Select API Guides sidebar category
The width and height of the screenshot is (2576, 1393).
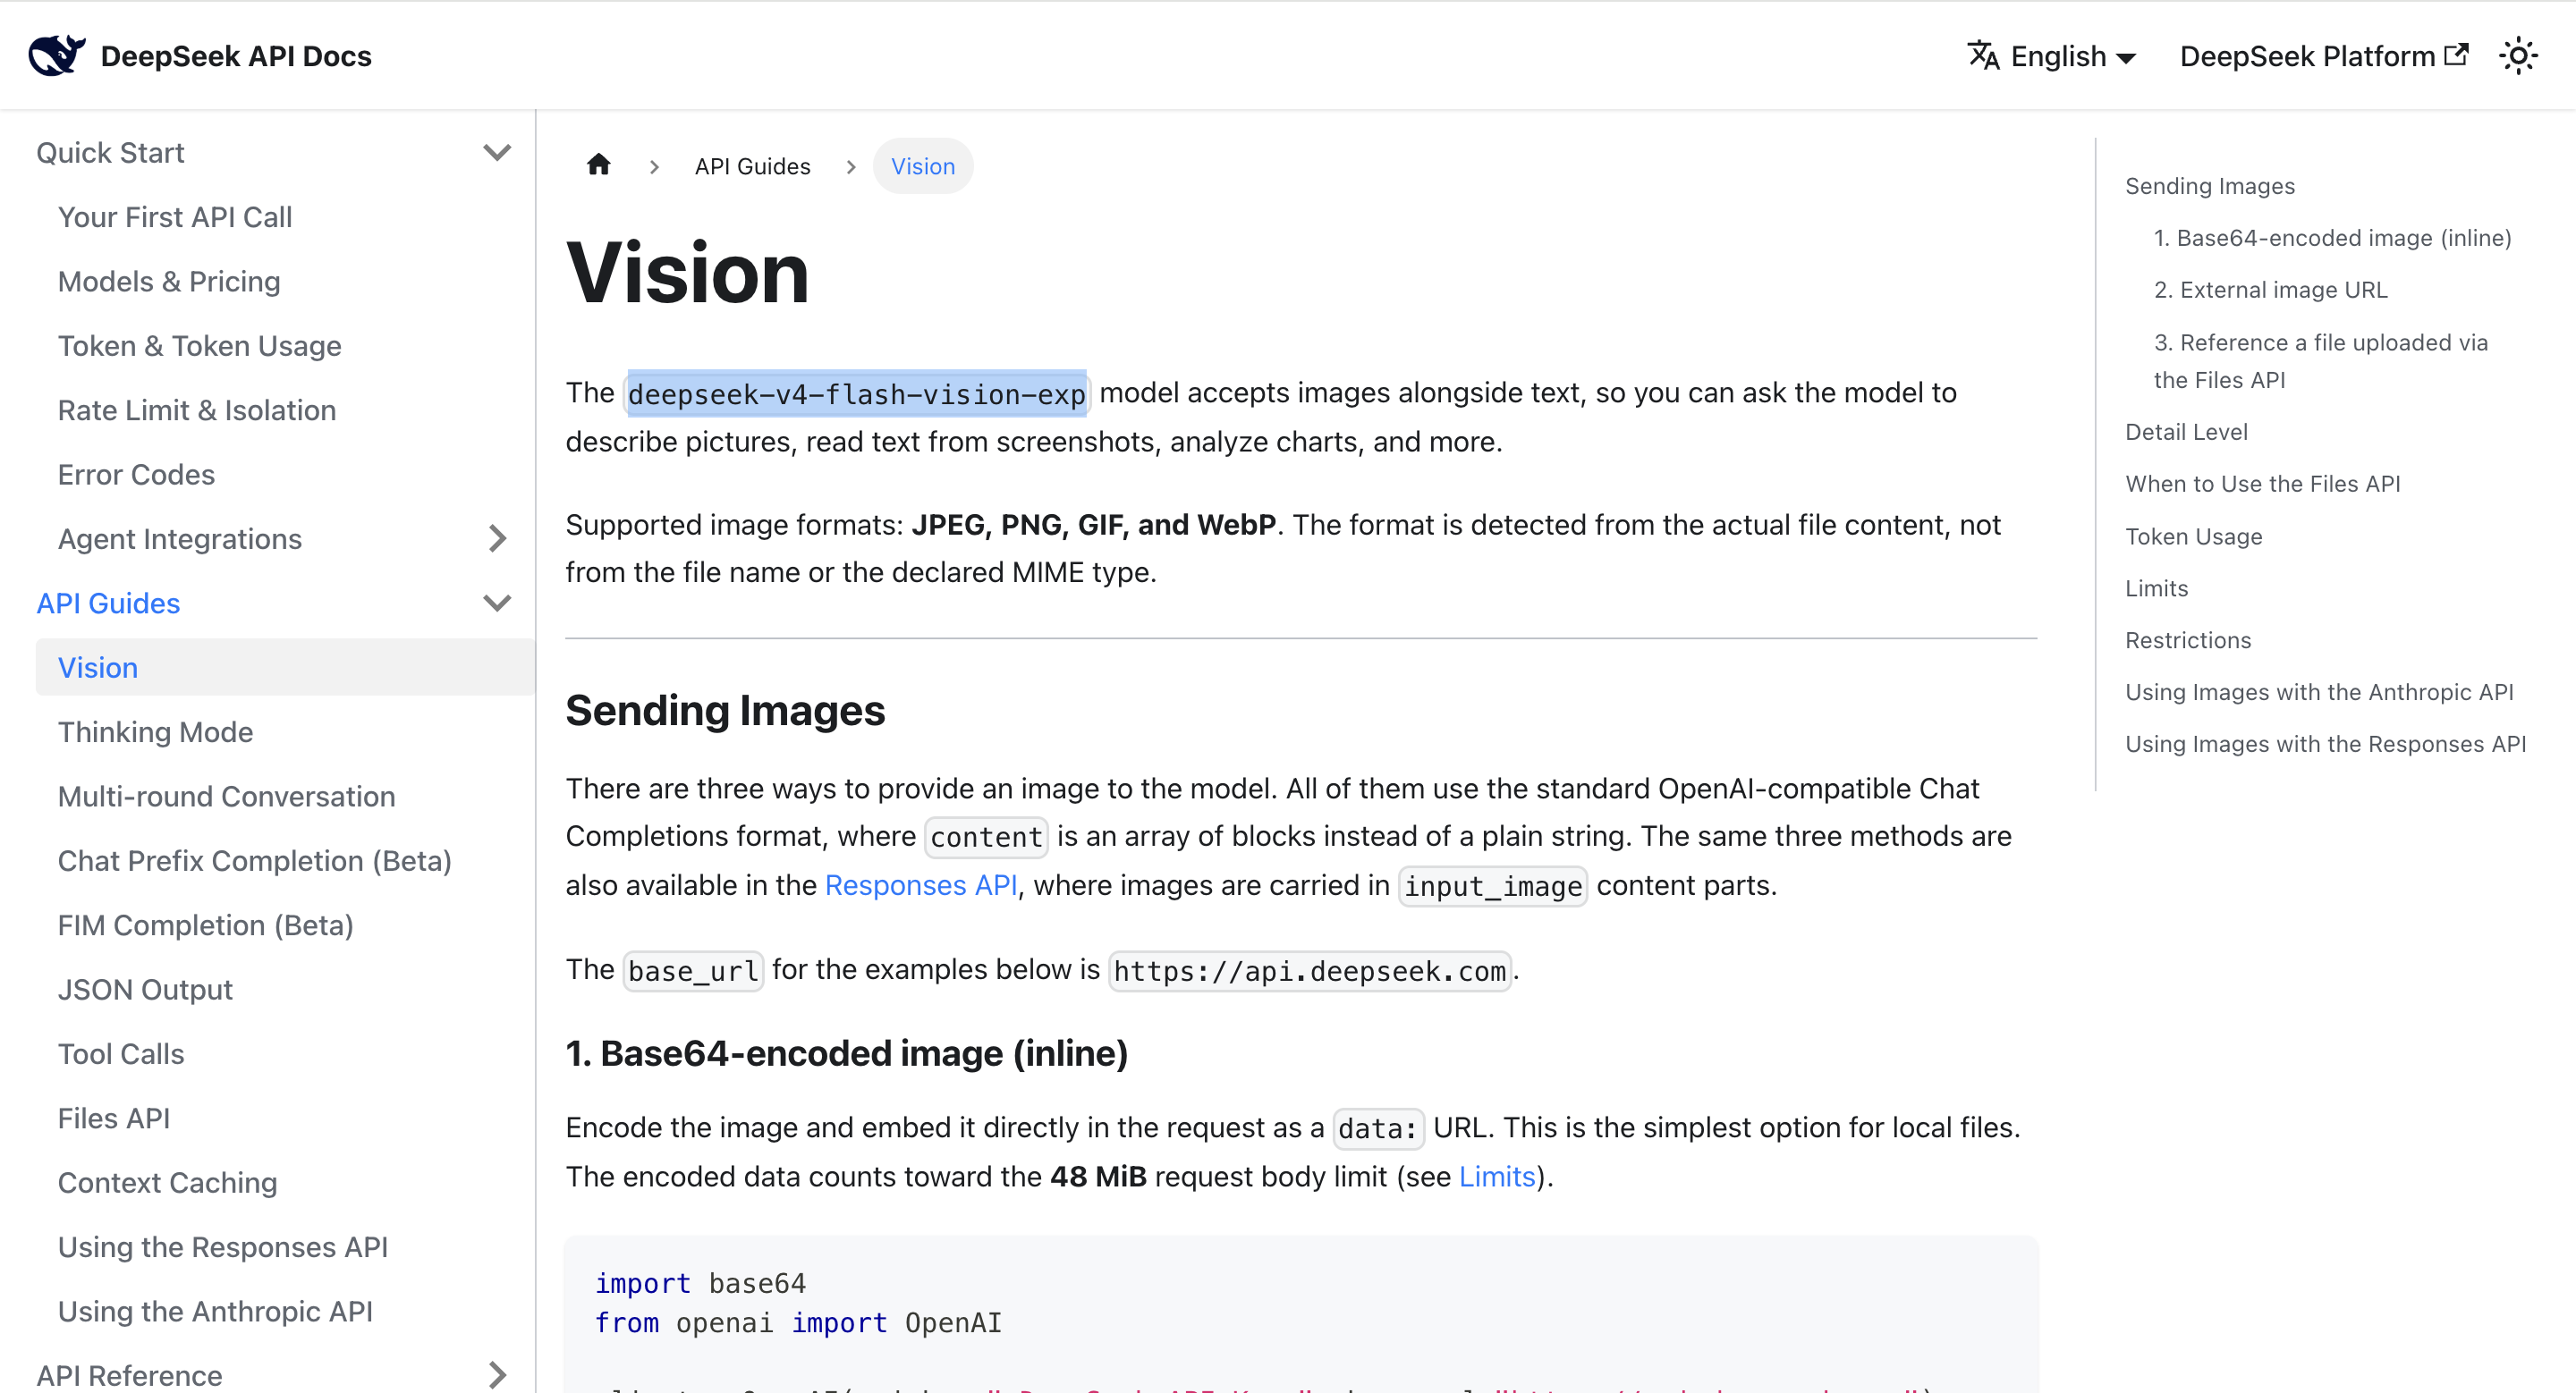(x=108, y=604)
